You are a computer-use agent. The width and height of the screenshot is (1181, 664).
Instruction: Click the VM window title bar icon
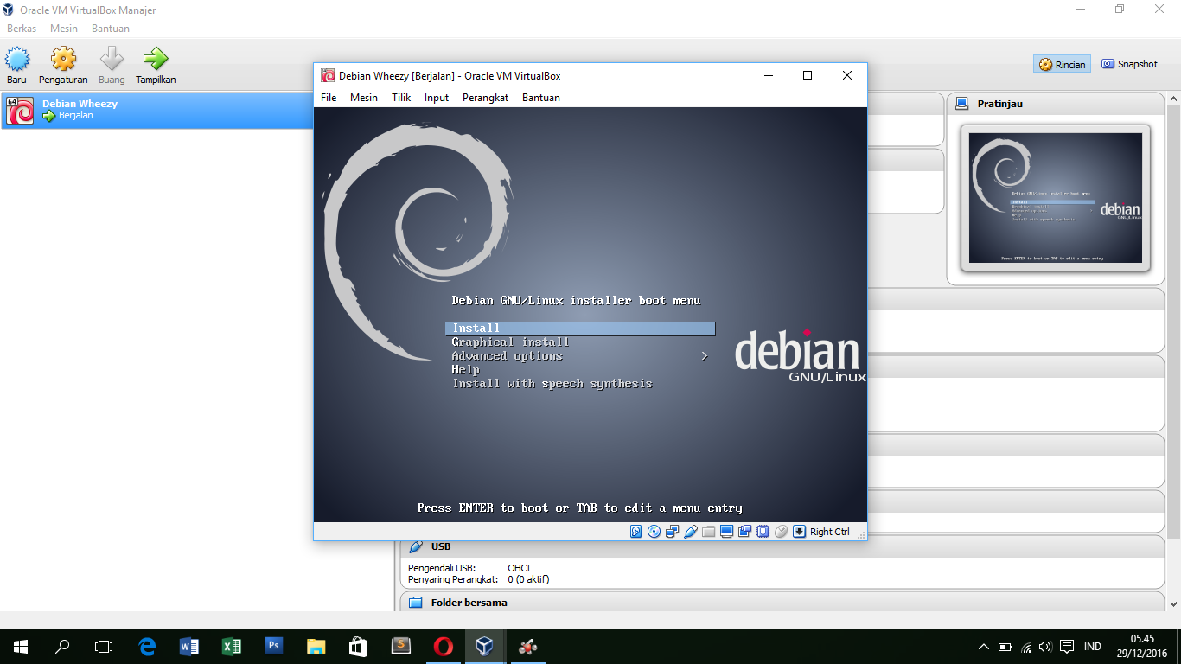pos(328,76)
